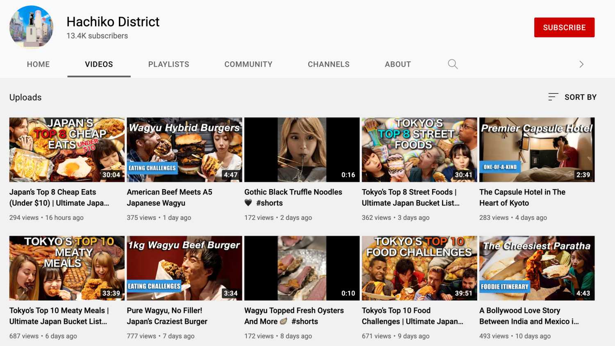Click the right chevron arrow in tab bar

tap(581, 64)
